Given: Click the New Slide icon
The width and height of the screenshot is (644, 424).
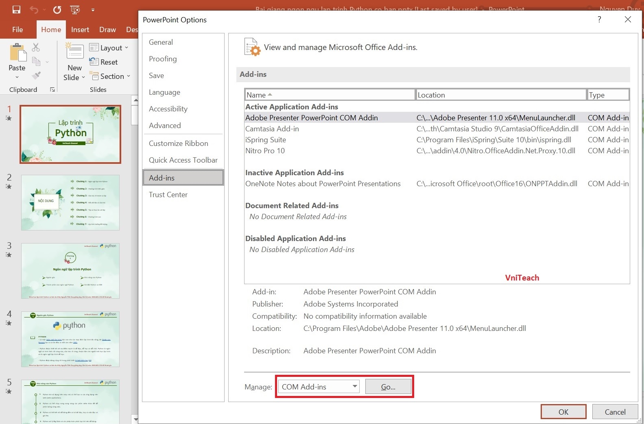Looking at the screenshot, I should (x=74, y=53).
